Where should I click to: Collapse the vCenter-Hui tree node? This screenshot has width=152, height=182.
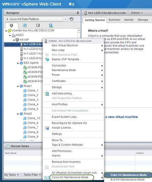click(x=6, y=31)
